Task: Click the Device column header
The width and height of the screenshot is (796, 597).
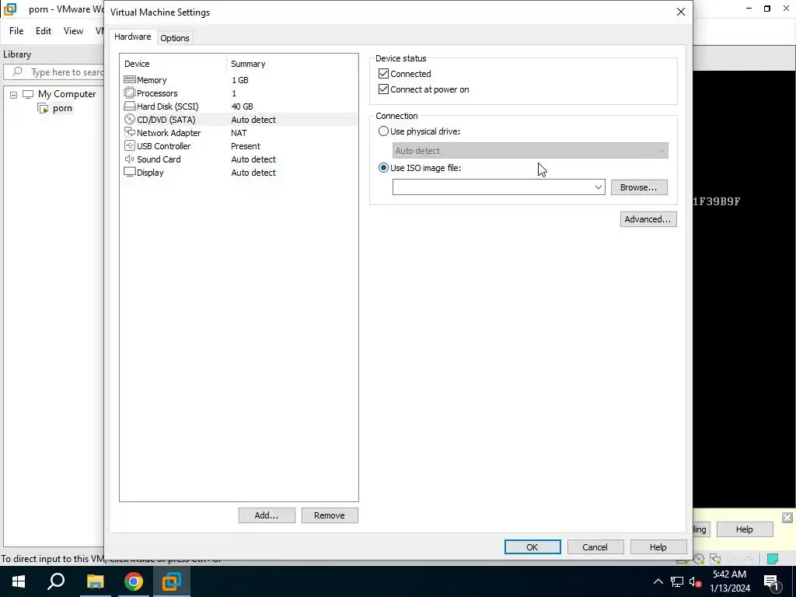Action: pyautogui.click(x=137, y=64)
